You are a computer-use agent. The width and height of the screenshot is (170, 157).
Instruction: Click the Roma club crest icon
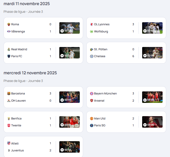(x=9, y=24)
